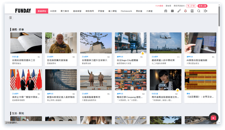Image resolution: width=225 pixels, height=130 pixels.
Task: Open article 台灣競爭力躍升全球第六
Action: coord(94,60)
